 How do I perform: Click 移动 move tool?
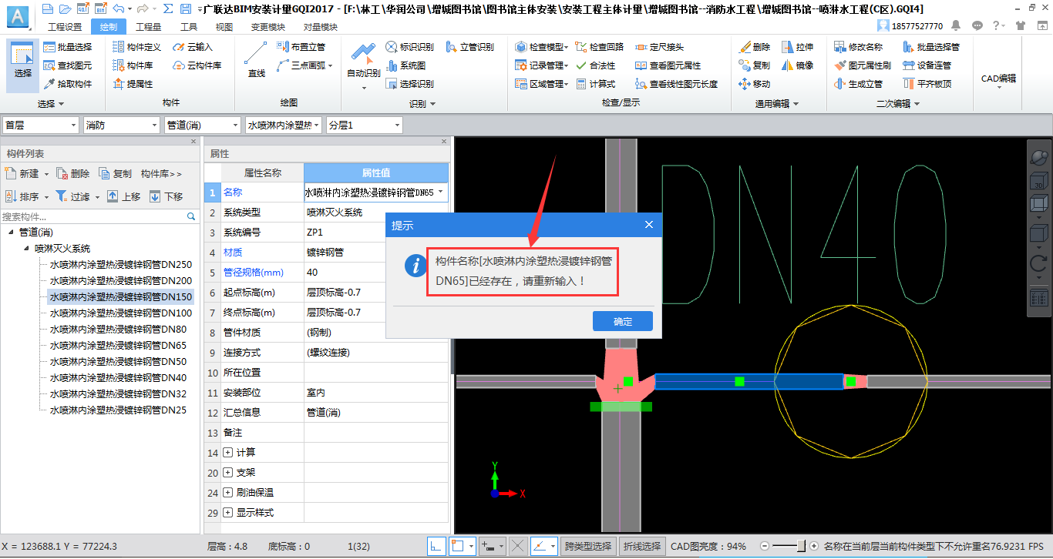[755, 84]
